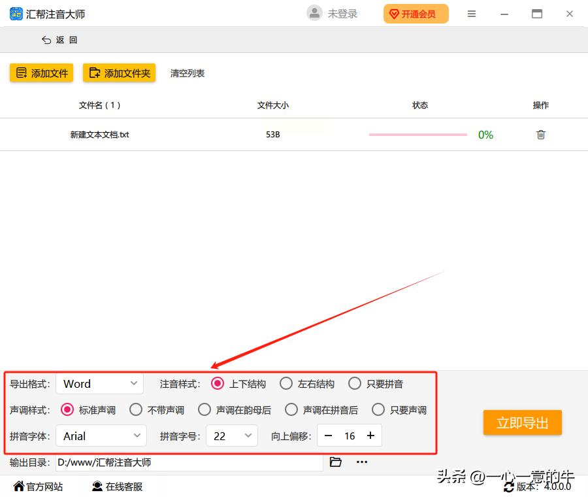The height and width of the screenshot is (497, 588).
Task: Open the 导出格式 Word format dropdown
Action: 99,384
